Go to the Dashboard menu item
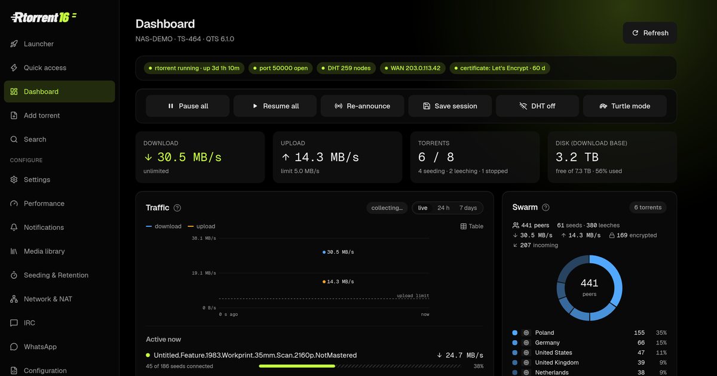This screenshot has height=376, width=717. point(60,92)
